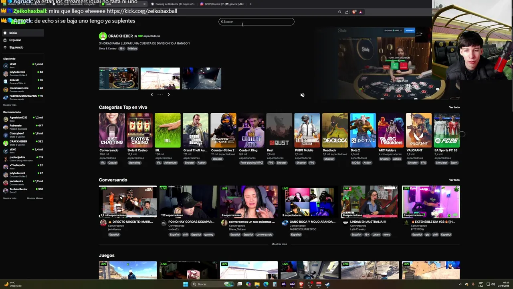Switch to Ranking de kkokucha tab
513x289 pixels.
(172, 4)
